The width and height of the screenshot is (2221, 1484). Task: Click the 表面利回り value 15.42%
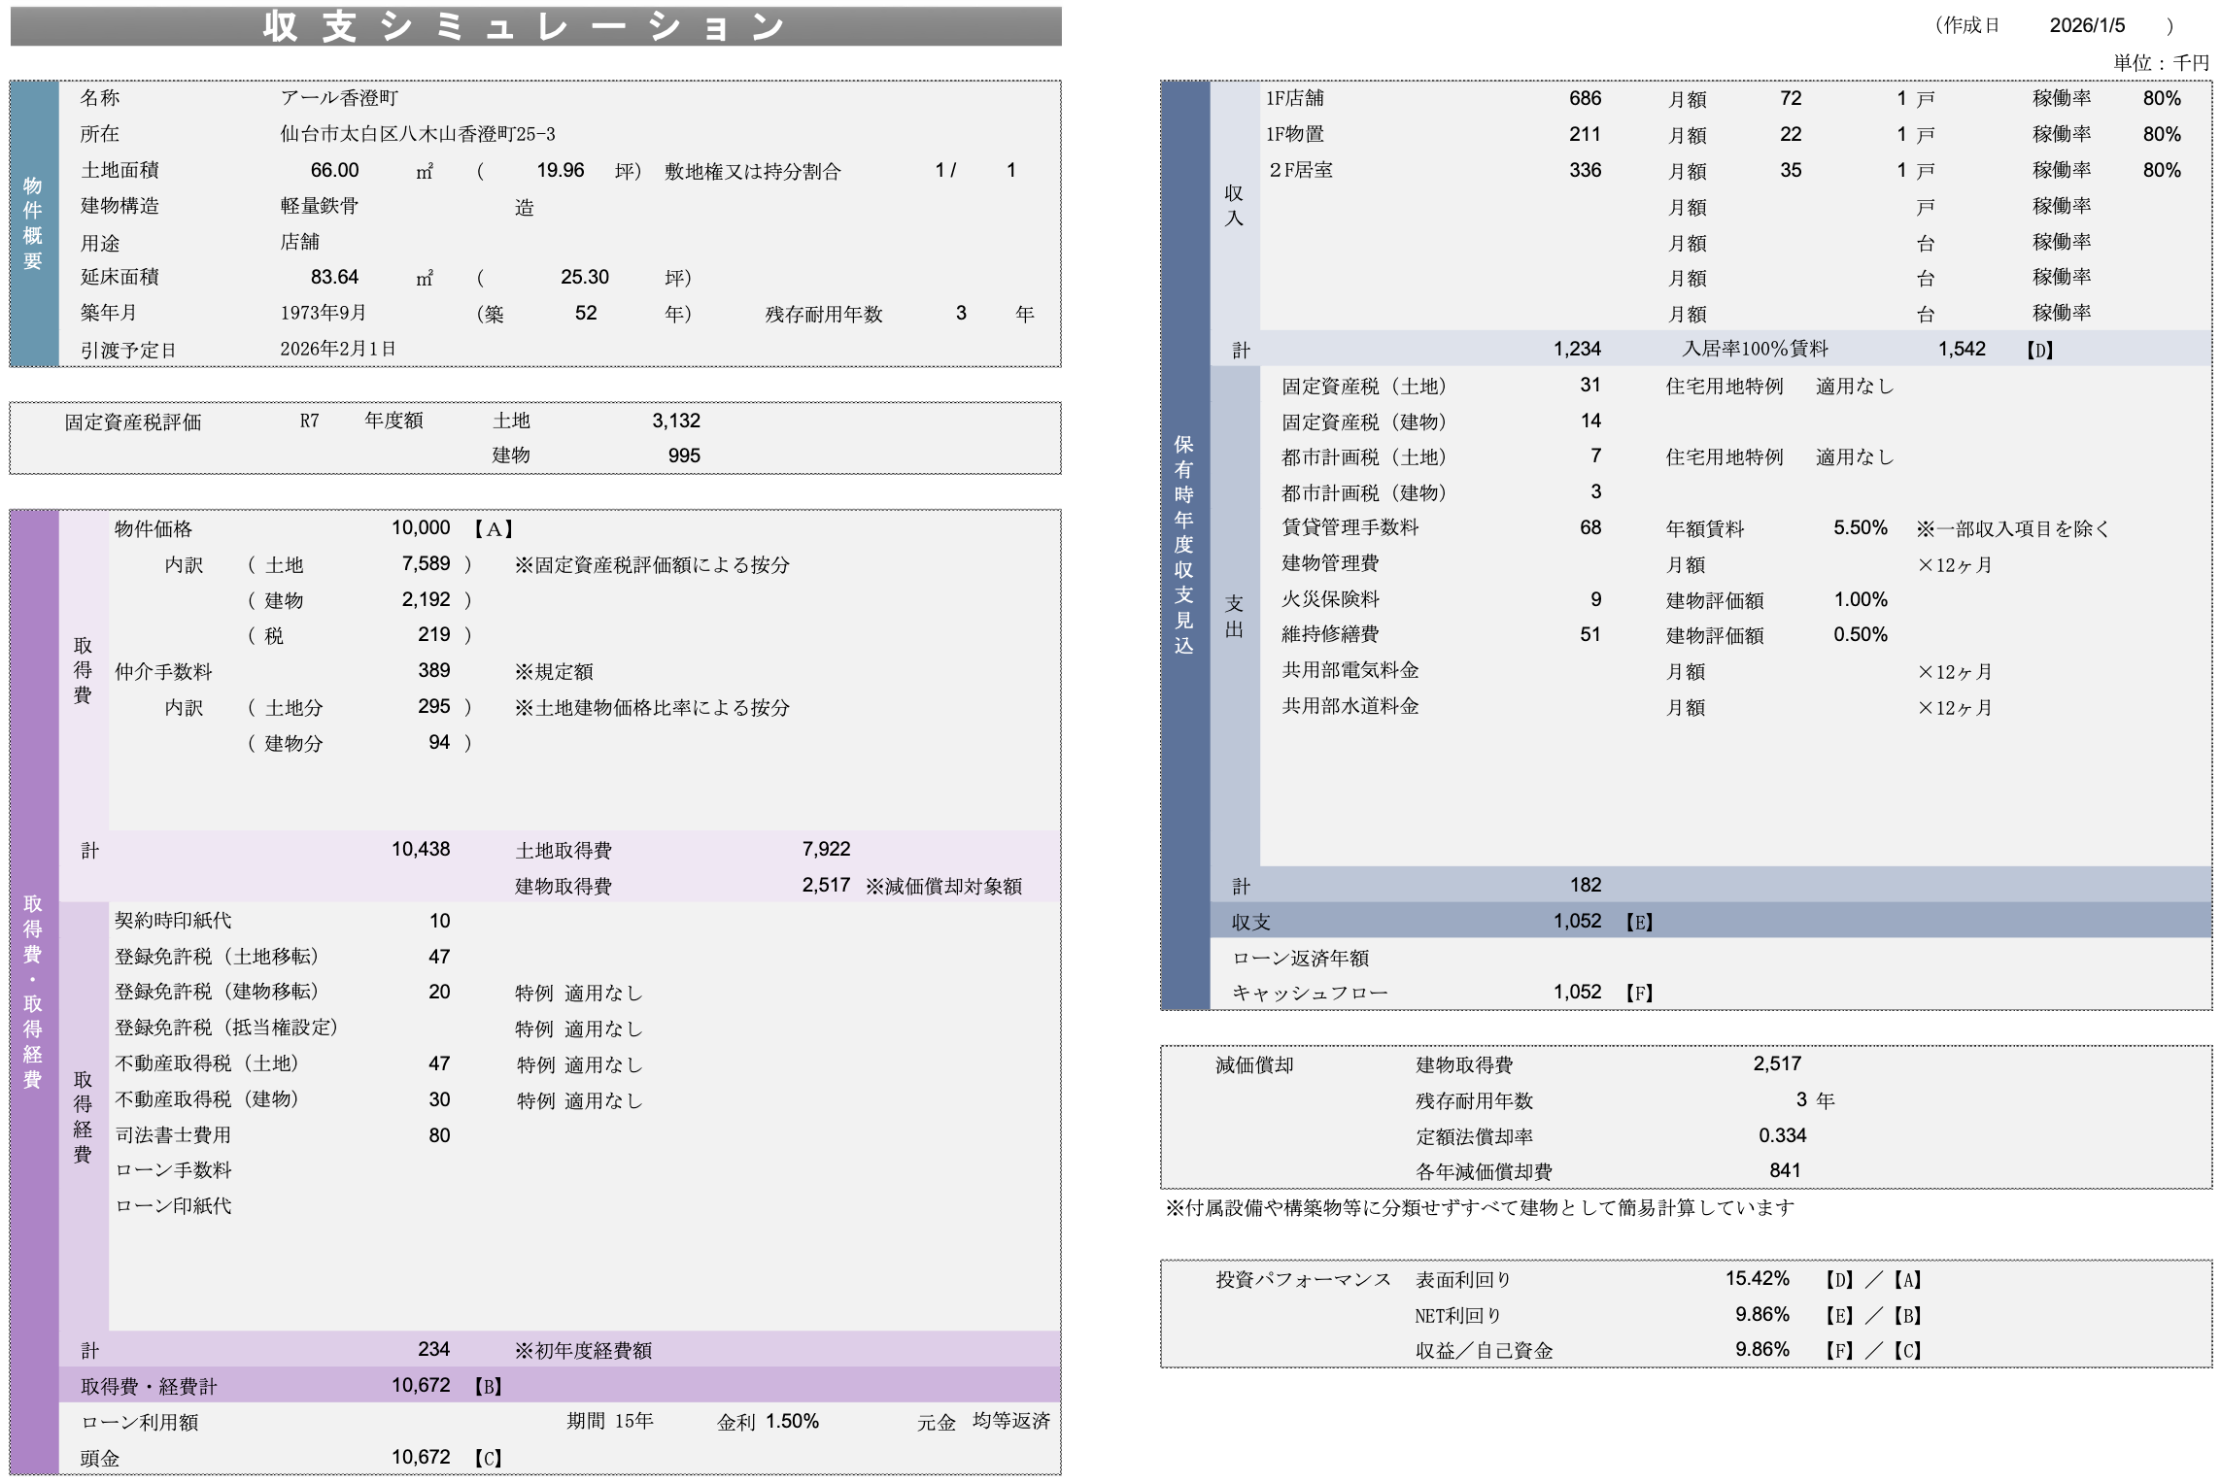[1757, 1278]
